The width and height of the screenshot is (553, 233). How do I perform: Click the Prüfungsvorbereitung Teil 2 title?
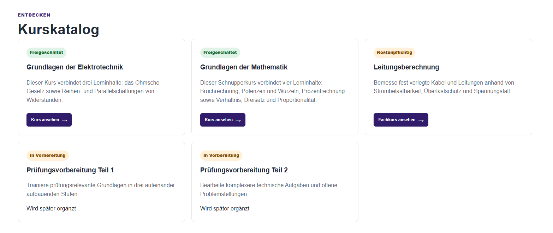click(x=244, y=170)
